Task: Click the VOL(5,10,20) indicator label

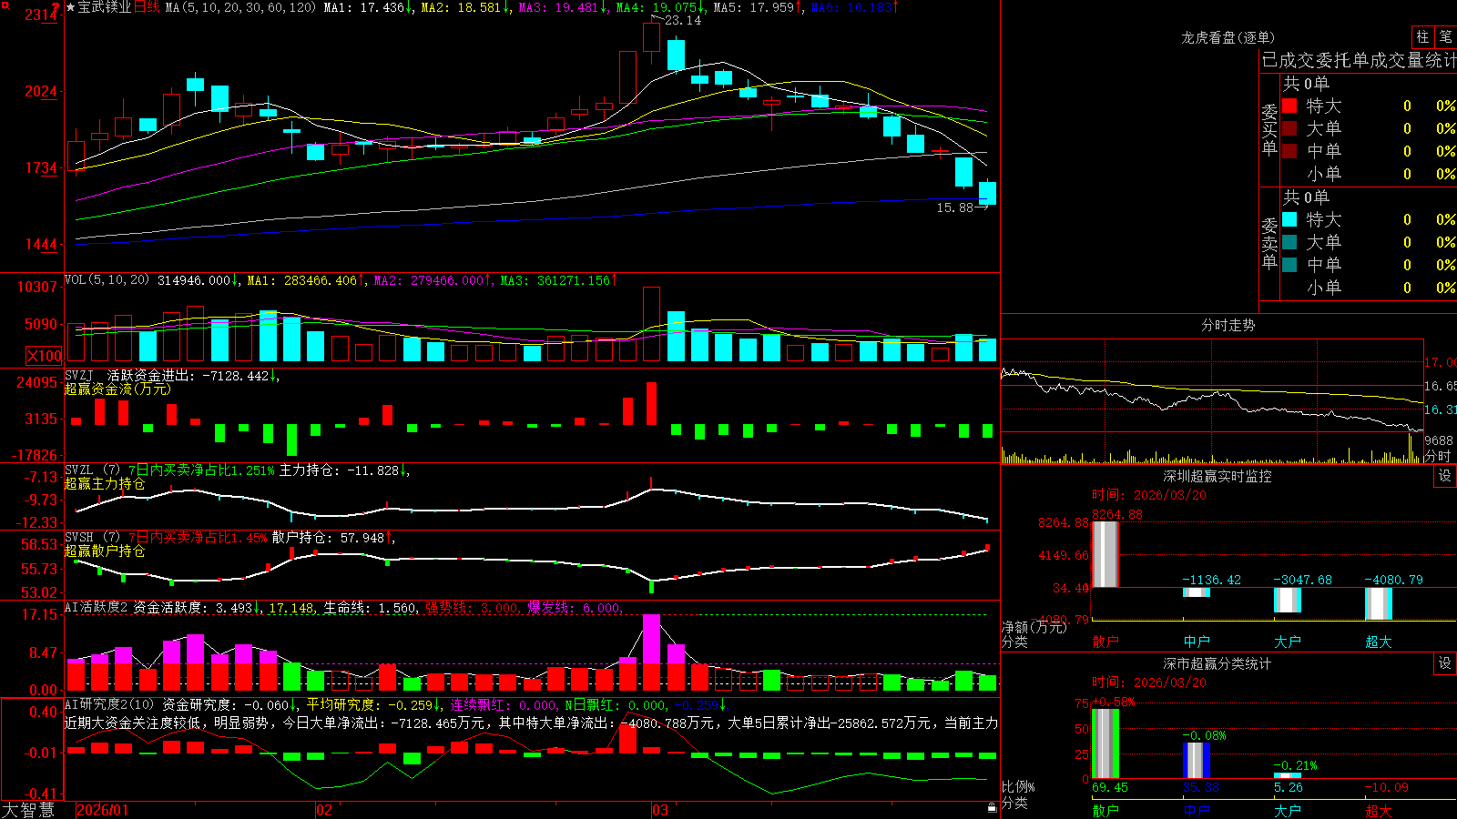Action: pyautogui.click(x=107, y=280)
